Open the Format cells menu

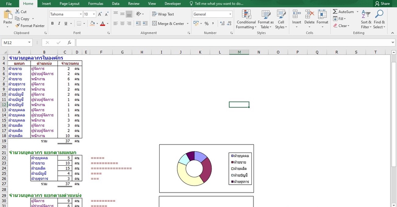coord(322,19)
